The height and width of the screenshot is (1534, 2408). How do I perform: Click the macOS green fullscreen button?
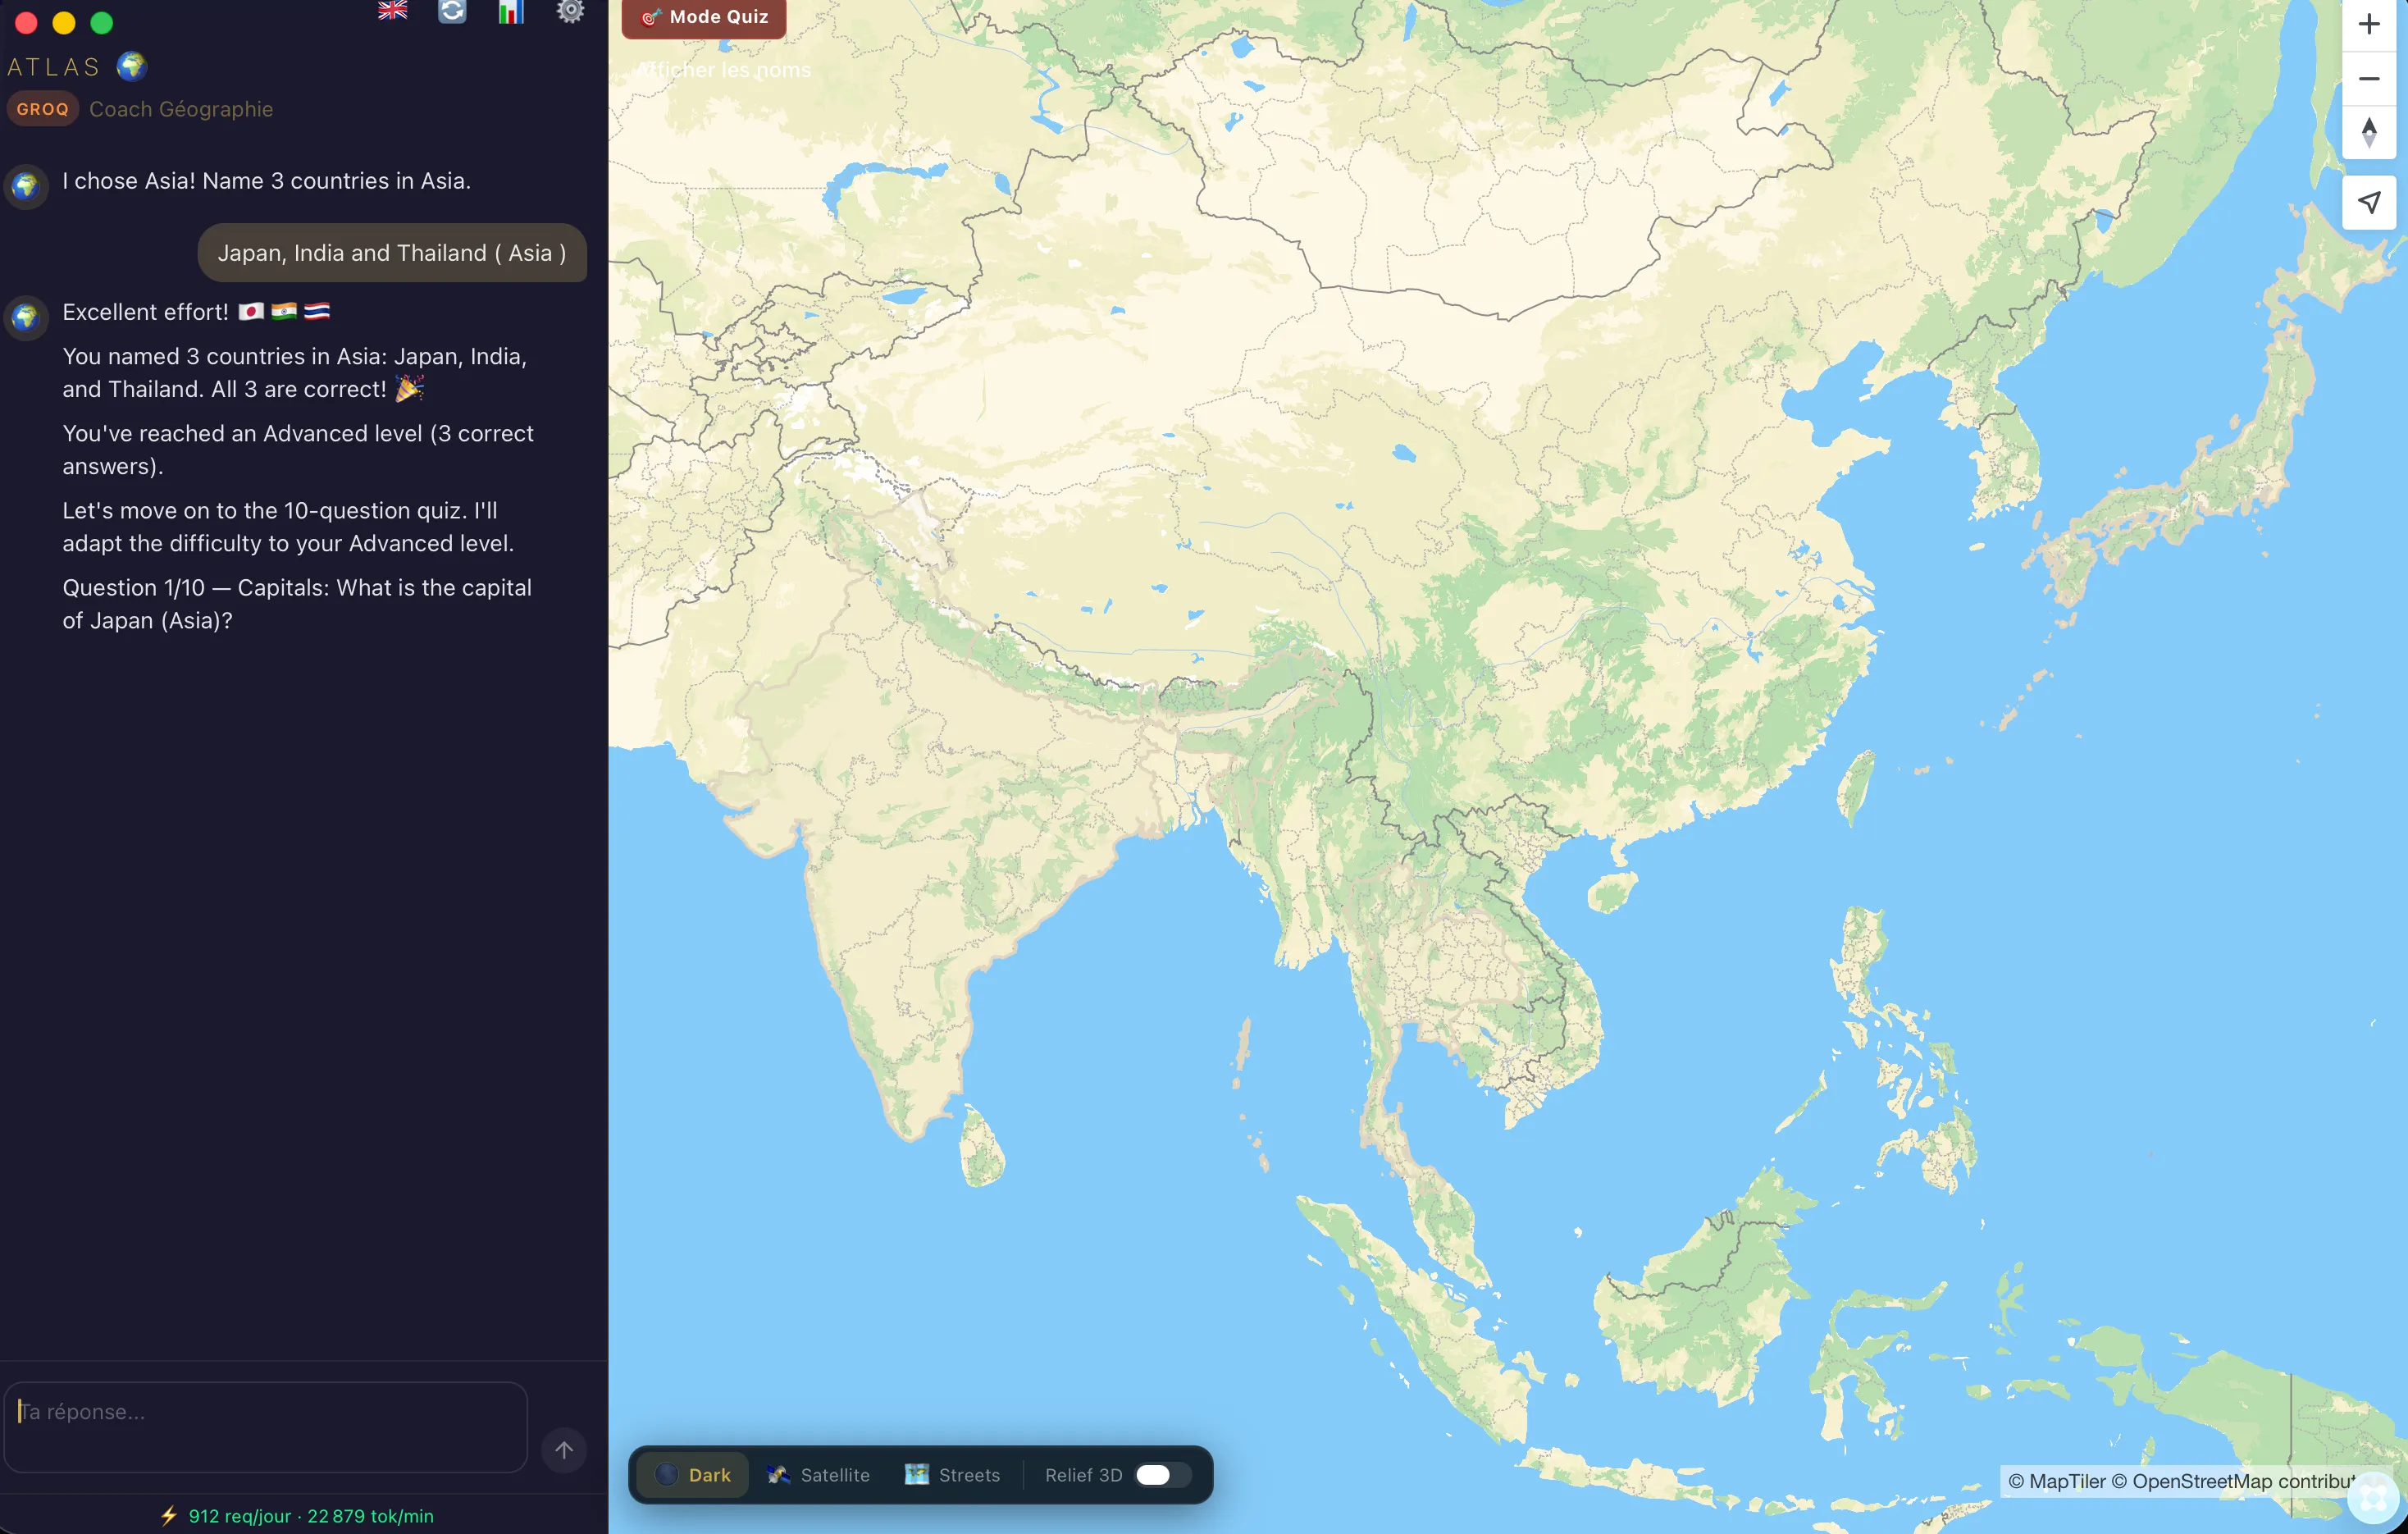pyautogui.click(x=102, y=23)
